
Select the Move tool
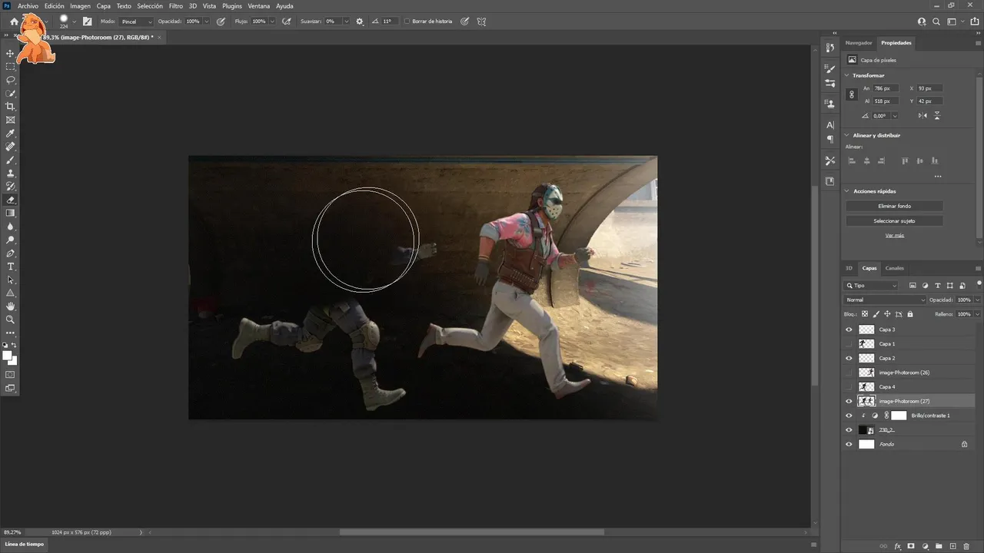pos(11,53)
